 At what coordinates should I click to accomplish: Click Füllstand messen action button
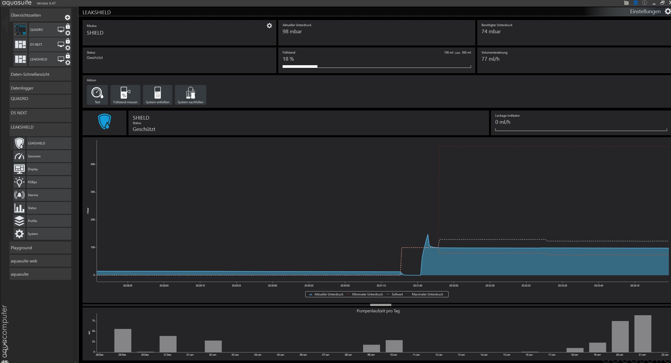125,95
